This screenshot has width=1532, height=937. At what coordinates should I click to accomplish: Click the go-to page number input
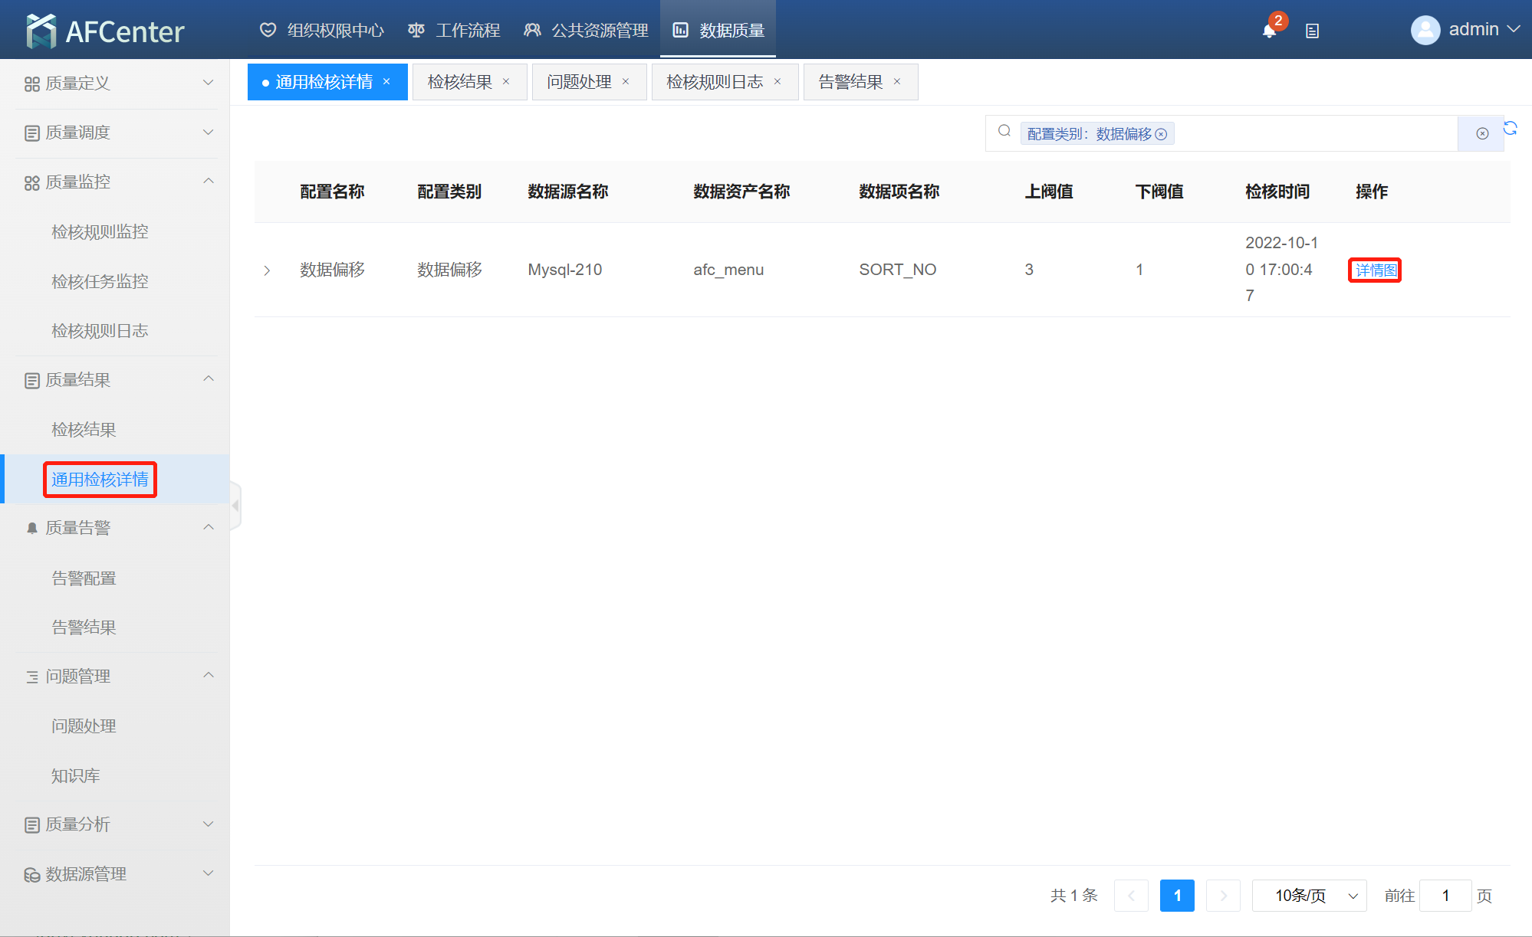coord(1445,896)
